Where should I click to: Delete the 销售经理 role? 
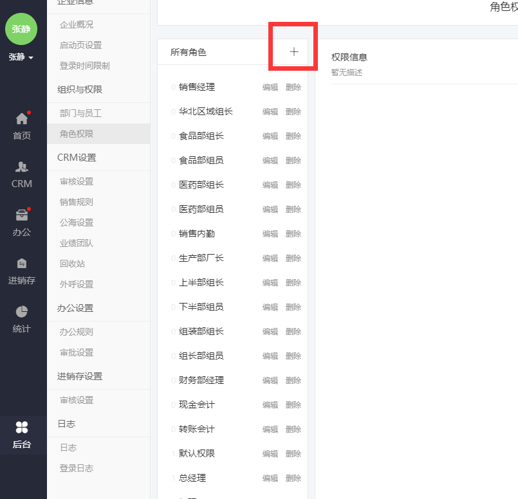click(x=293, y=87)
